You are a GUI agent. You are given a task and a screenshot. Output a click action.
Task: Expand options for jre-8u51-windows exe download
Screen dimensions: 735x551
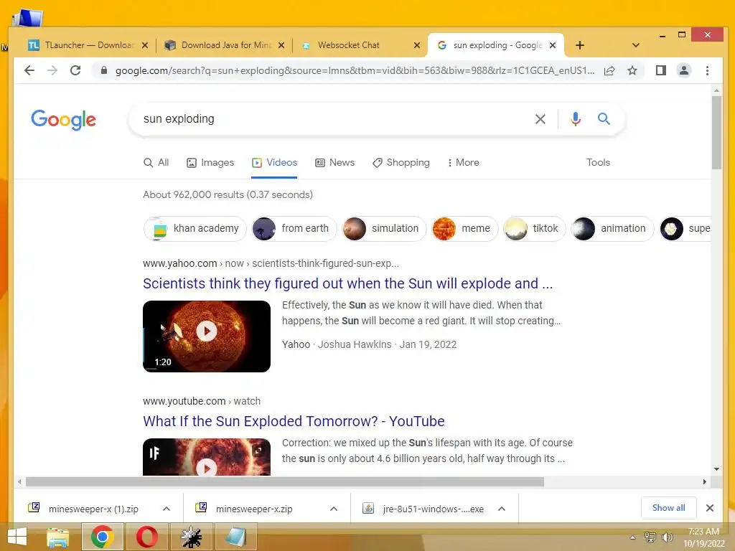(x=502, y=509)
